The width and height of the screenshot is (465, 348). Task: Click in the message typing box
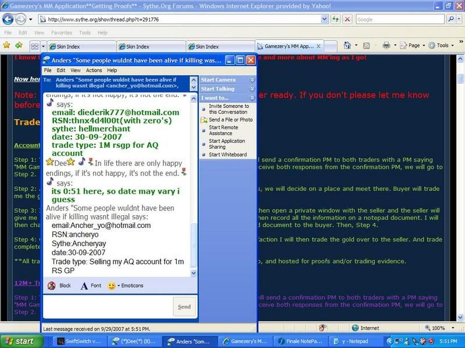tap(108, 307)
